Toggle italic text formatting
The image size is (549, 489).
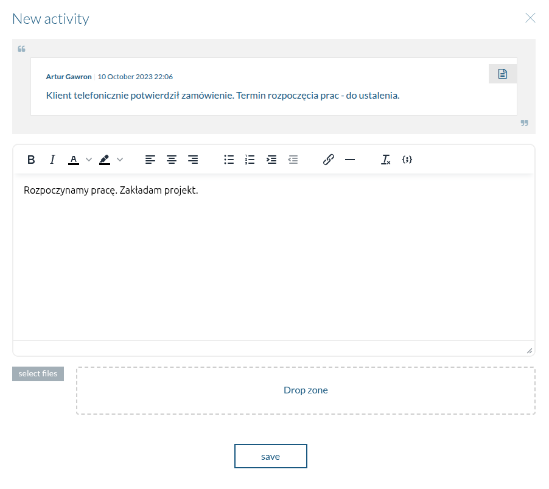click(52, 160)
